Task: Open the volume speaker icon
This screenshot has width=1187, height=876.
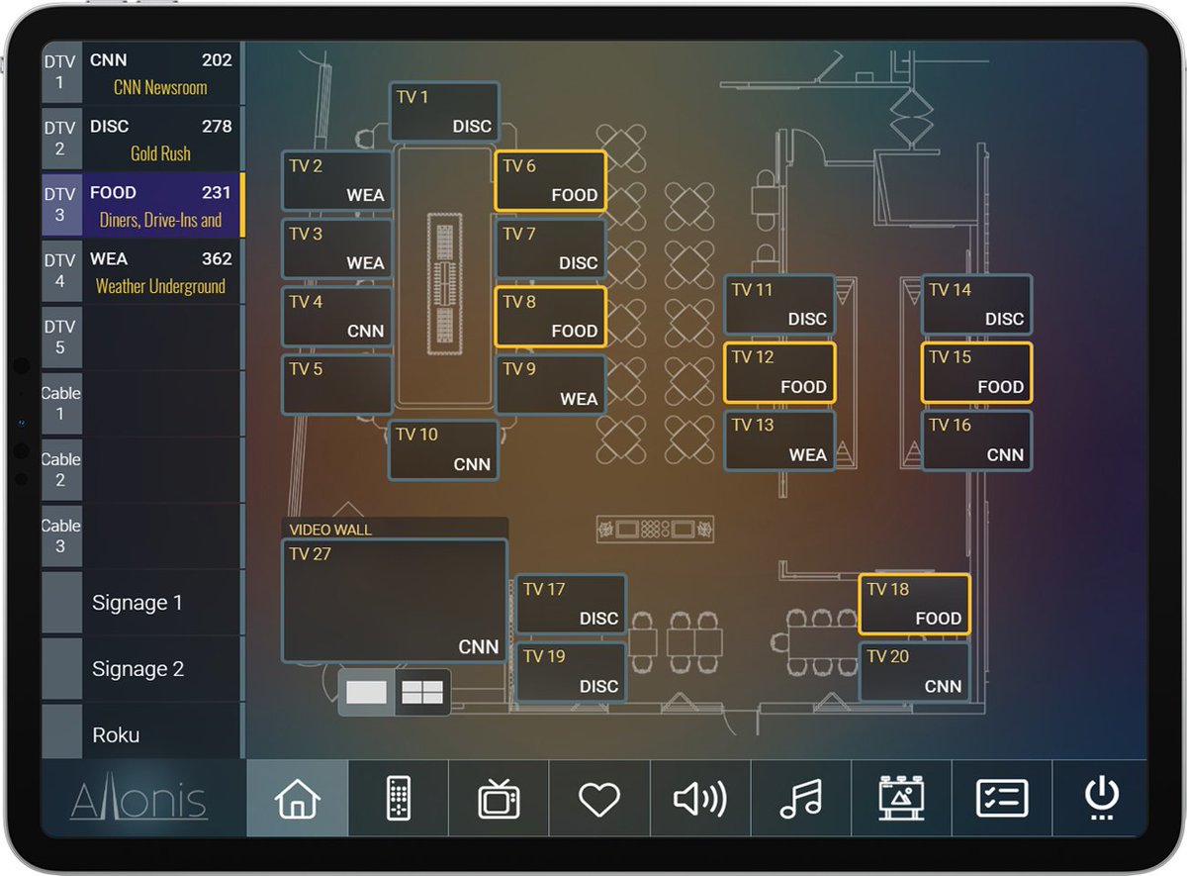Action: tap(700, 798)
